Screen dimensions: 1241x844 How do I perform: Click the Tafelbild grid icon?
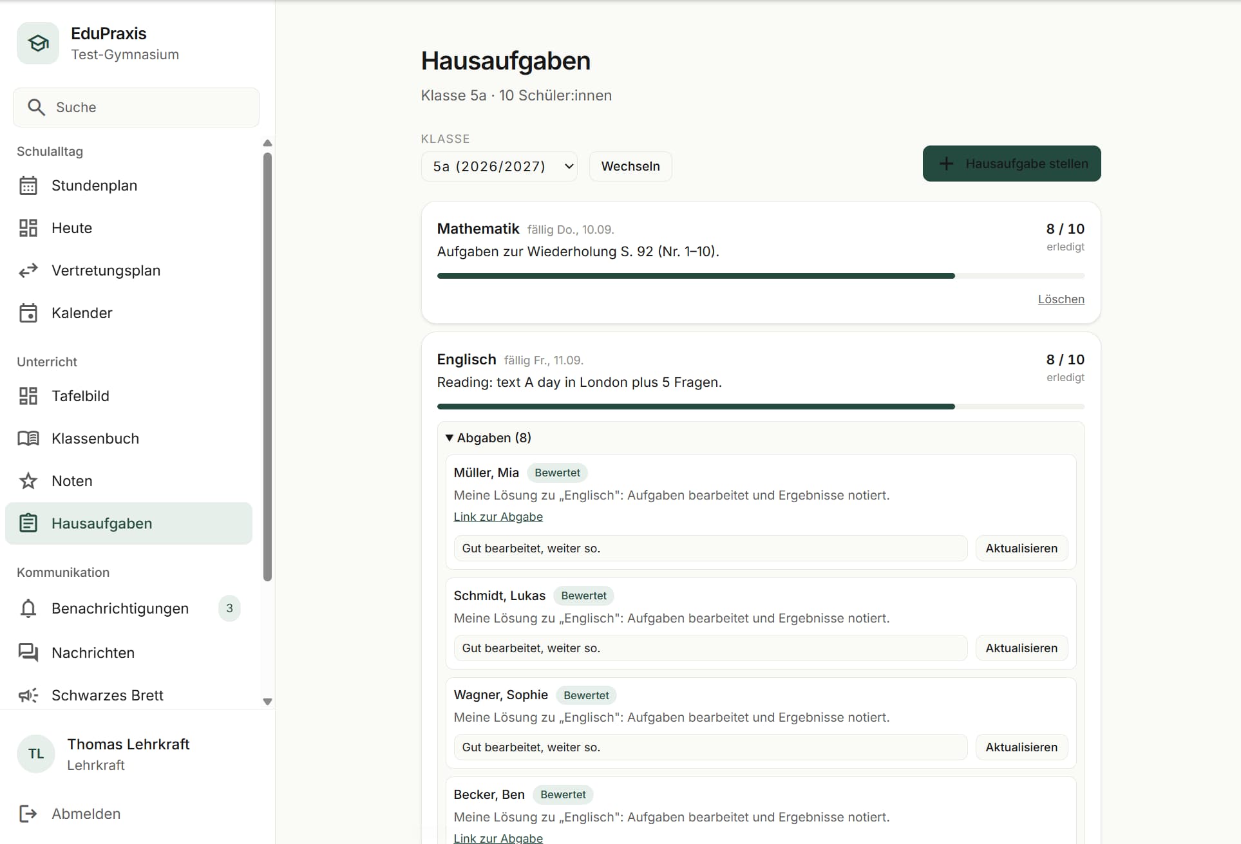[x=28, y=396]
